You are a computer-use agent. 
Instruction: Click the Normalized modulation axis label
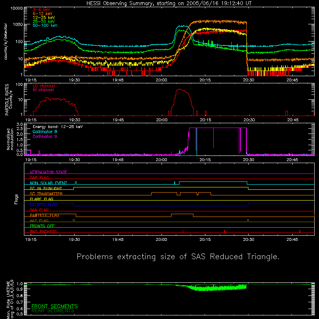click(10, 139)
